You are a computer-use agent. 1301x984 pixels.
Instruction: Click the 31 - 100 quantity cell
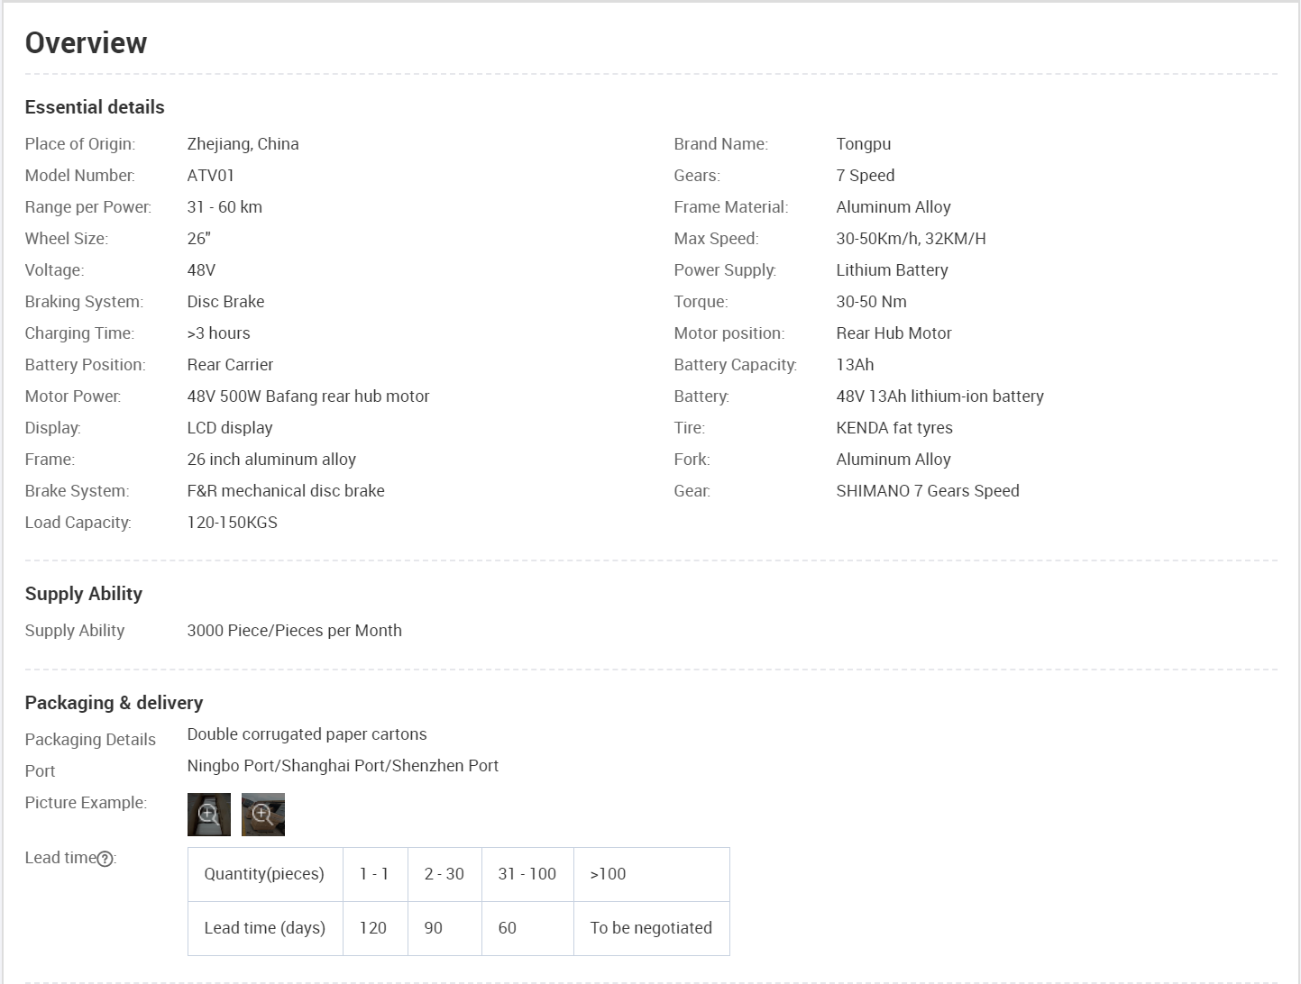pyautogui.click(x=527, y=874)
